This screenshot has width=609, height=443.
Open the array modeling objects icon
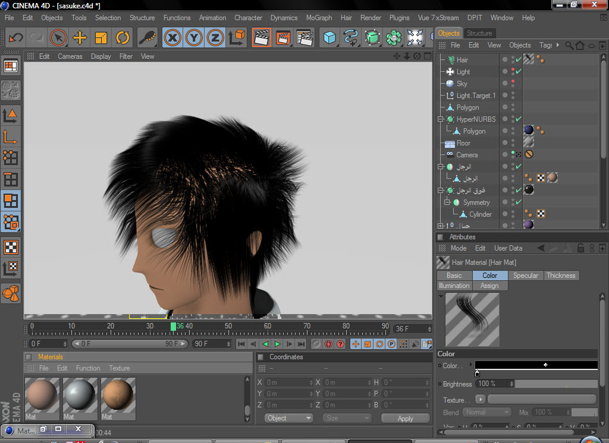coord(394,37)
